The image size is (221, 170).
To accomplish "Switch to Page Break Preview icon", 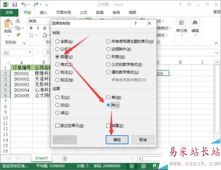I will [x=155, y=166].
